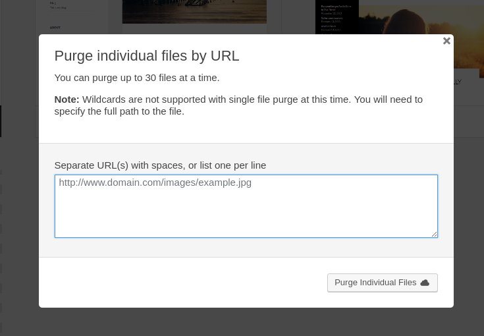Click the 'ABOUT' text in the left preview

point(55,28)
